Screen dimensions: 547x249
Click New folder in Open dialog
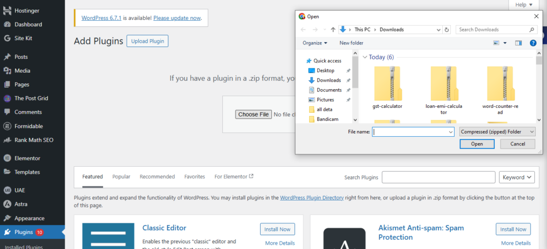351,43
